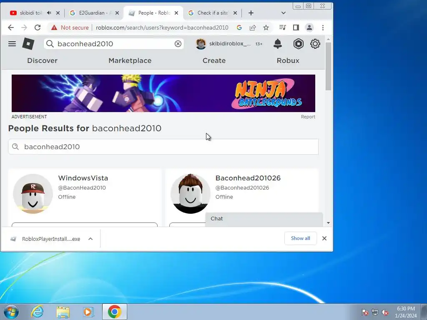
Task: Open the Robux menu
Action: click(288, 60)
